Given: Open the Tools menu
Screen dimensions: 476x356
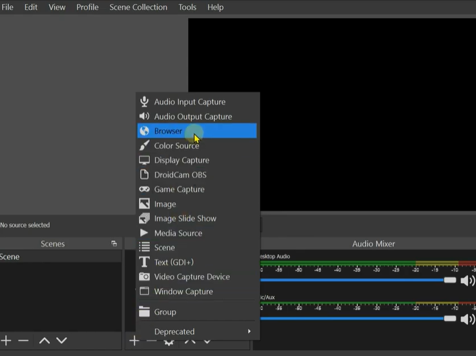Looking at the screenshot, I should click(187, 7).
